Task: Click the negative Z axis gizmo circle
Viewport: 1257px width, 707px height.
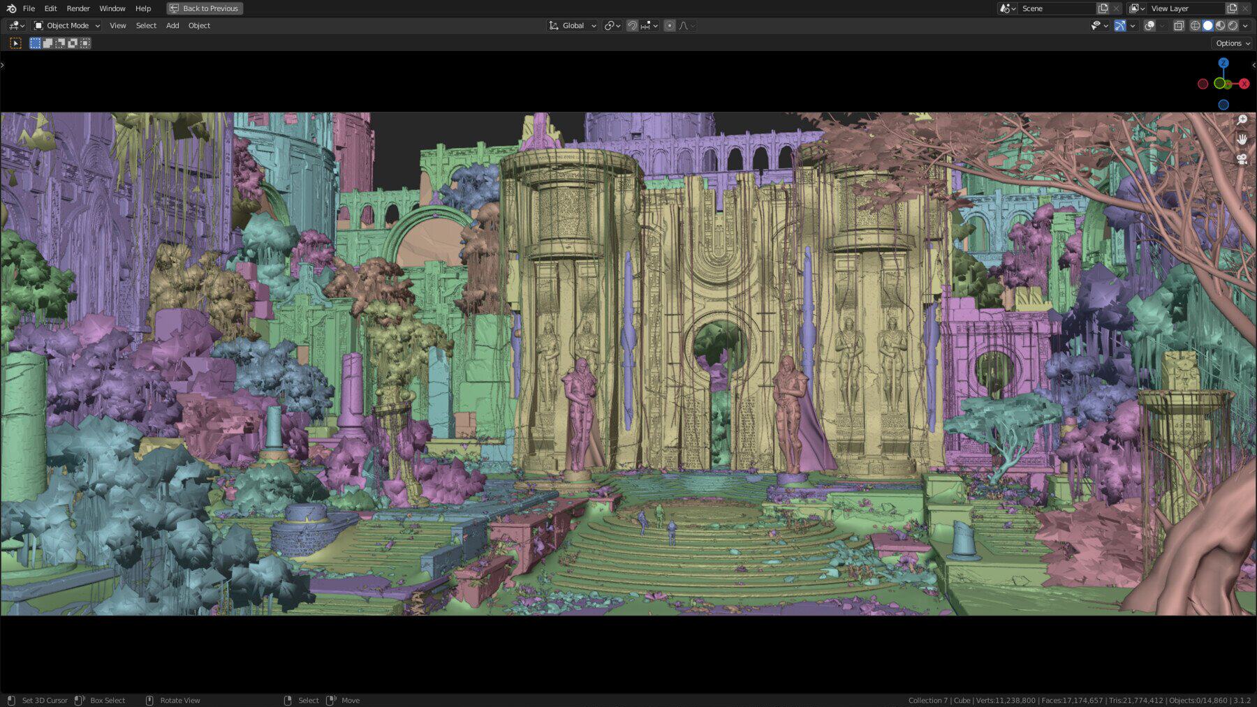Action: pyautogui.click(x=1223, y=105)
